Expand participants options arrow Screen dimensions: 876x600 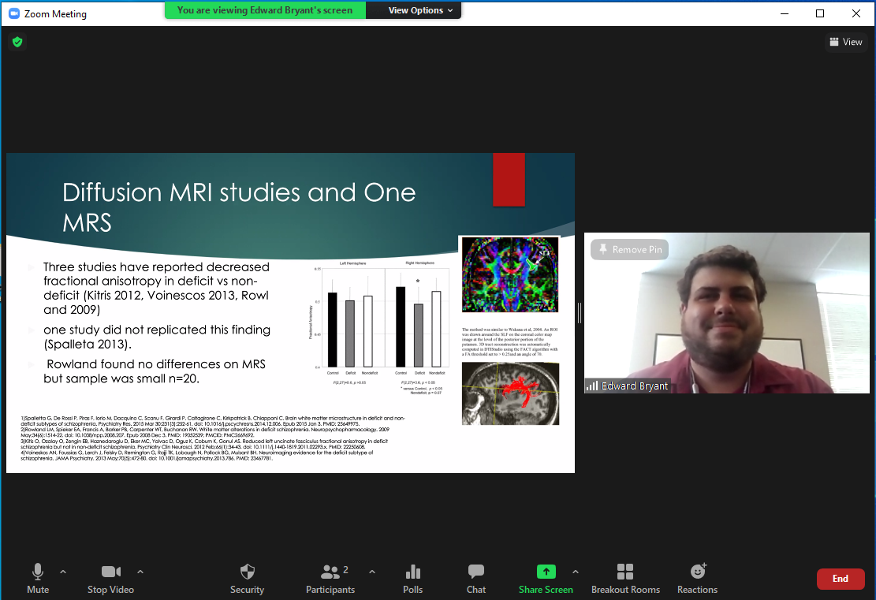pos(372,572)
